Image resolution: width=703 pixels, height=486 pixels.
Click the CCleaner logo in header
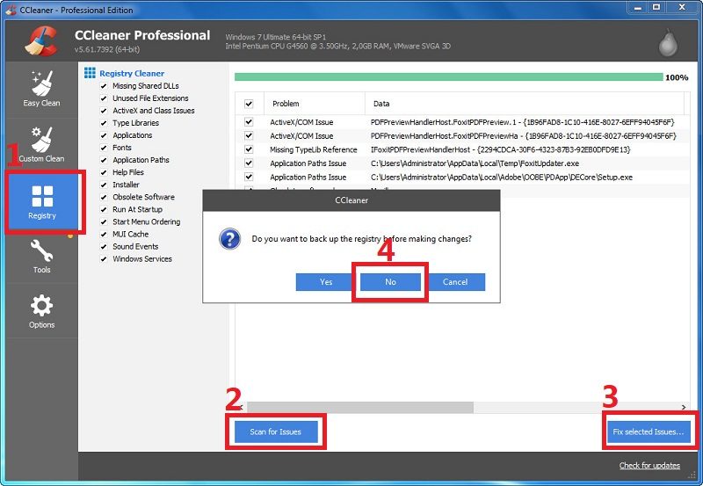(x=41, y=40)
